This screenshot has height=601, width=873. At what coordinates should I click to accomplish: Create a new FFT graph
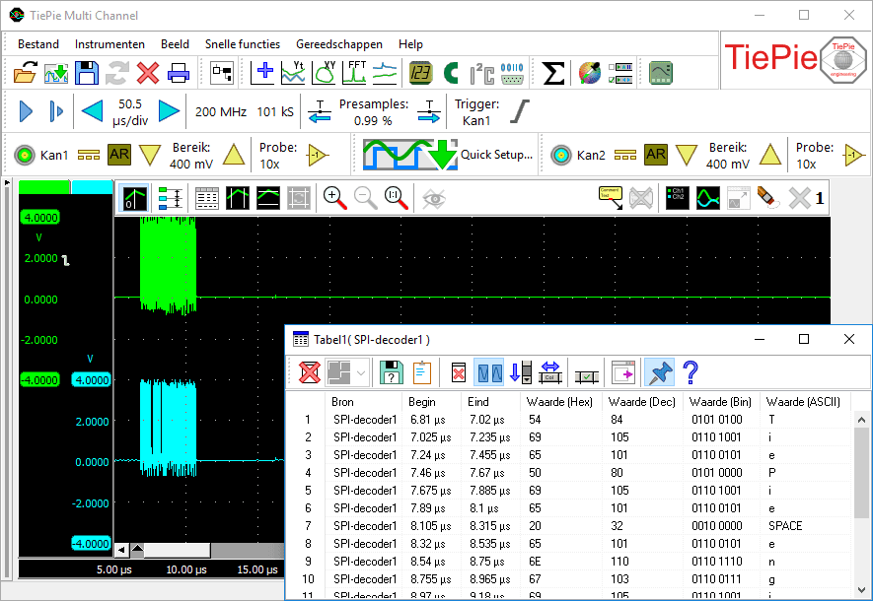pyautogui.click(x=354, y=73)
